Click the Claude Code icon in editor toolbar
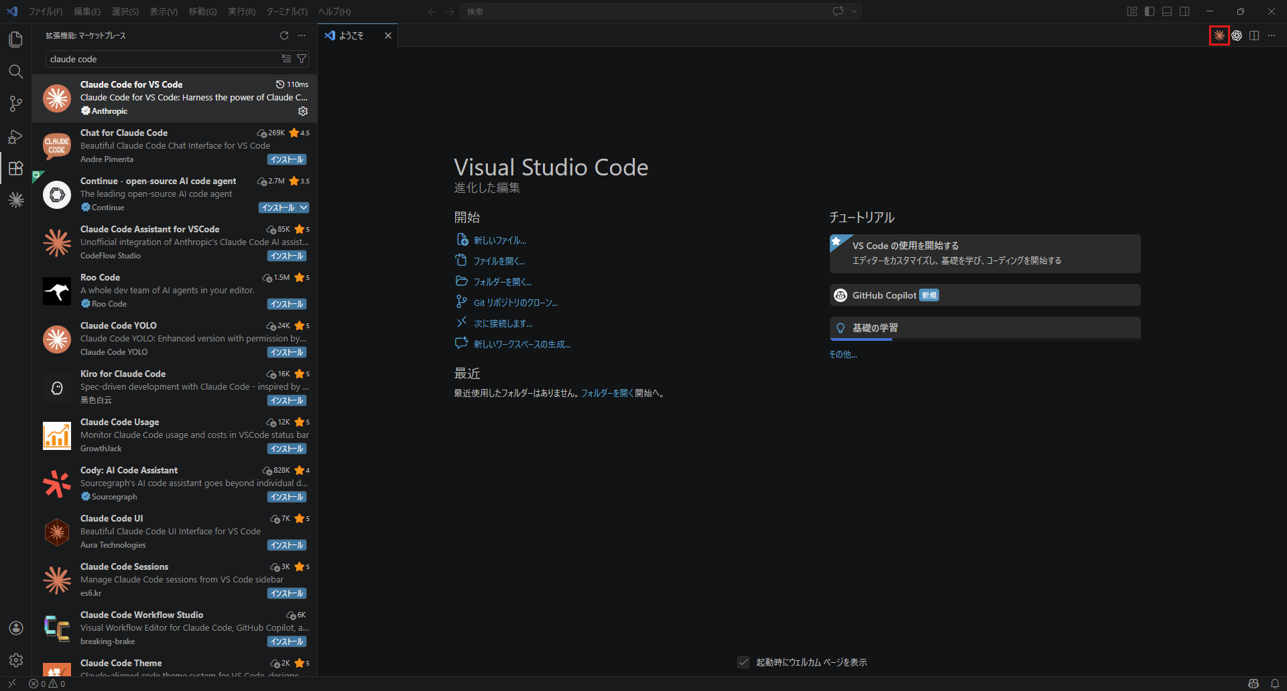The image size is (1287, 691). [x=1219, y=35]
